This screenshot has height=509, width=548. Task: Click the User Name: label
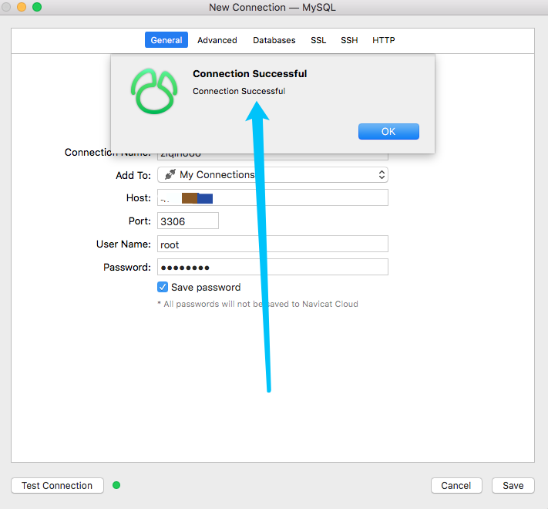123,244
